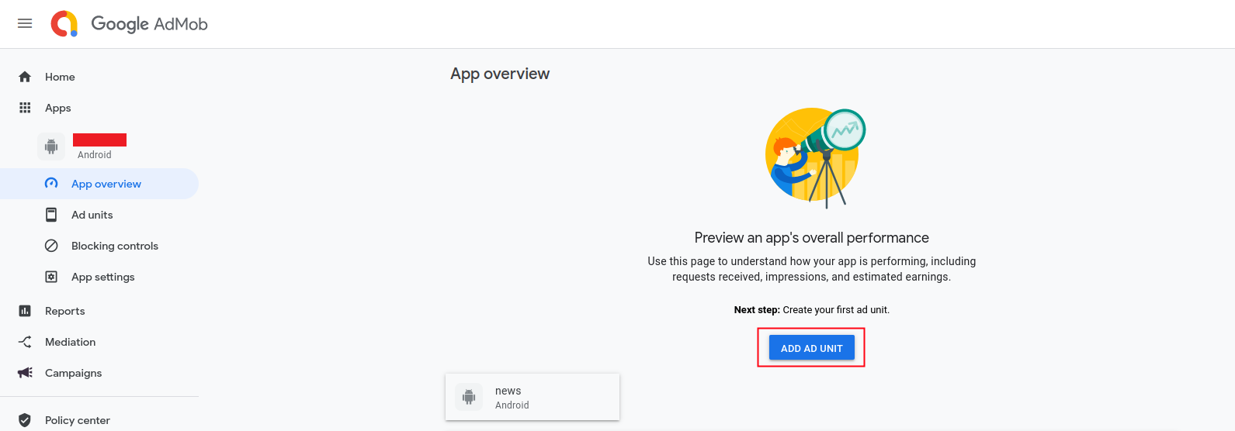1235x431 pixels.
Task: Open App settings page
Action: point(102,277)
